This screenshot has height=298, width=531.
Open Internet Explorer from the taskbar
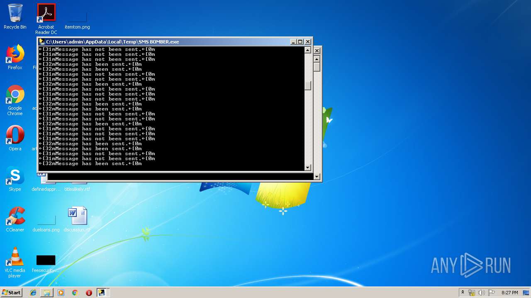(33, 293)
